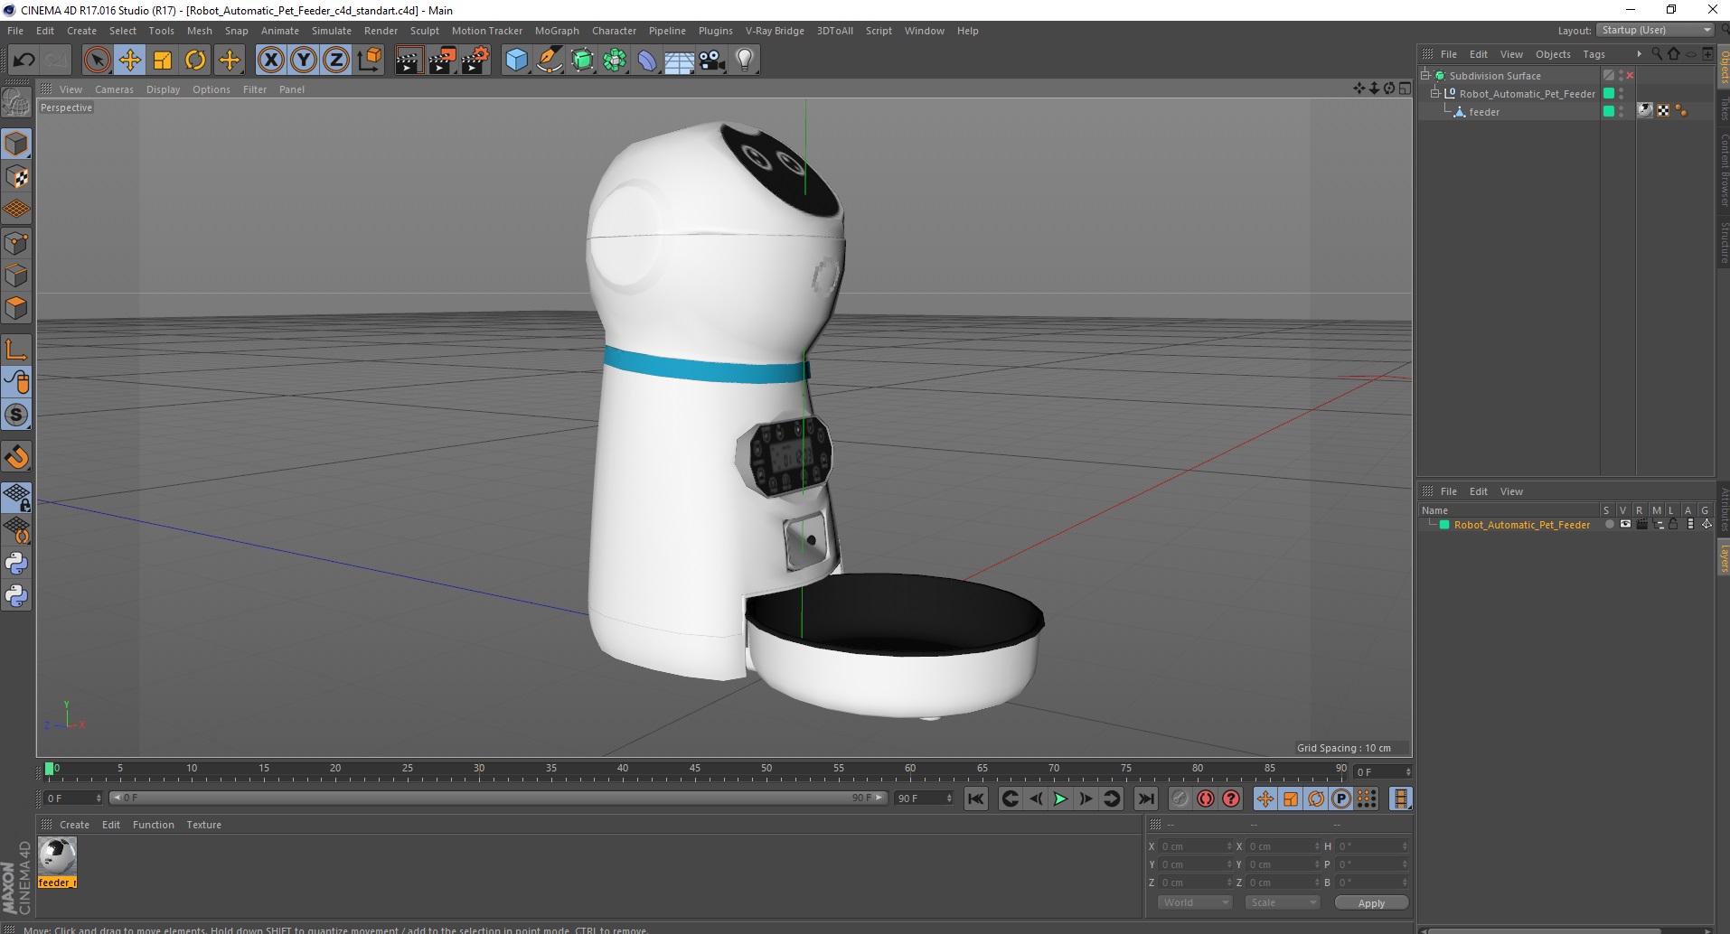Toggle the Y axis lock
The image size is (1730, 934).
pyautogui.click(x=304, y=61)
